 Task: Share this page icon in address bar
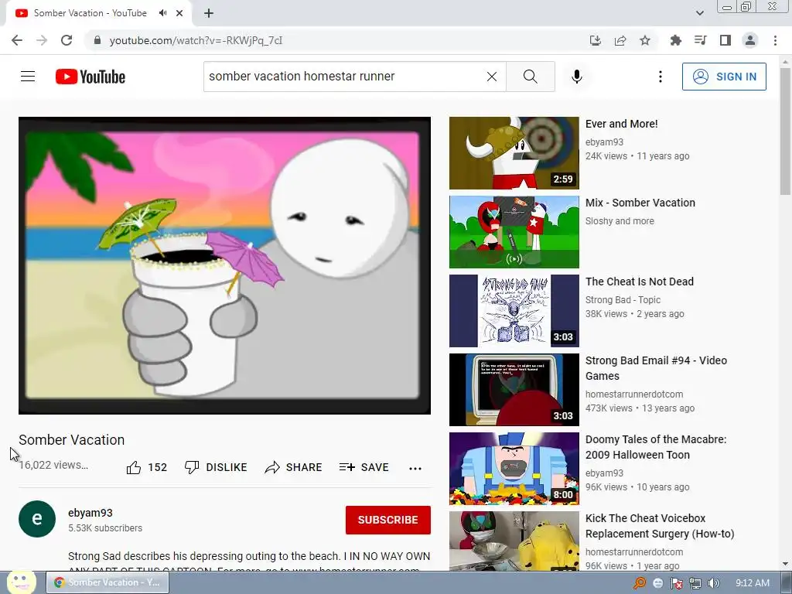(x=620, y=40)
